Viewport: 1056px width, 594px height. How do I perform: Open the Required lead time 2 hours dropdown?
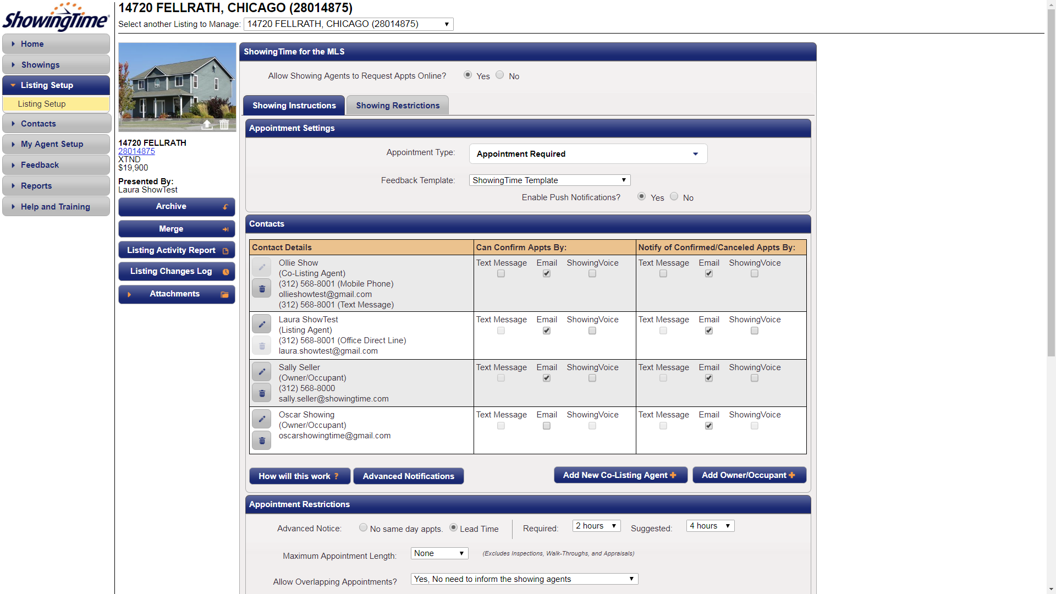(596, 526)
